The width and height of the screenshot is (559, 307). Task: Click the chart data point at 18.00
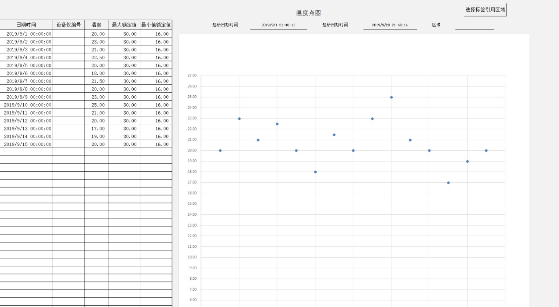tap(315, 172)
